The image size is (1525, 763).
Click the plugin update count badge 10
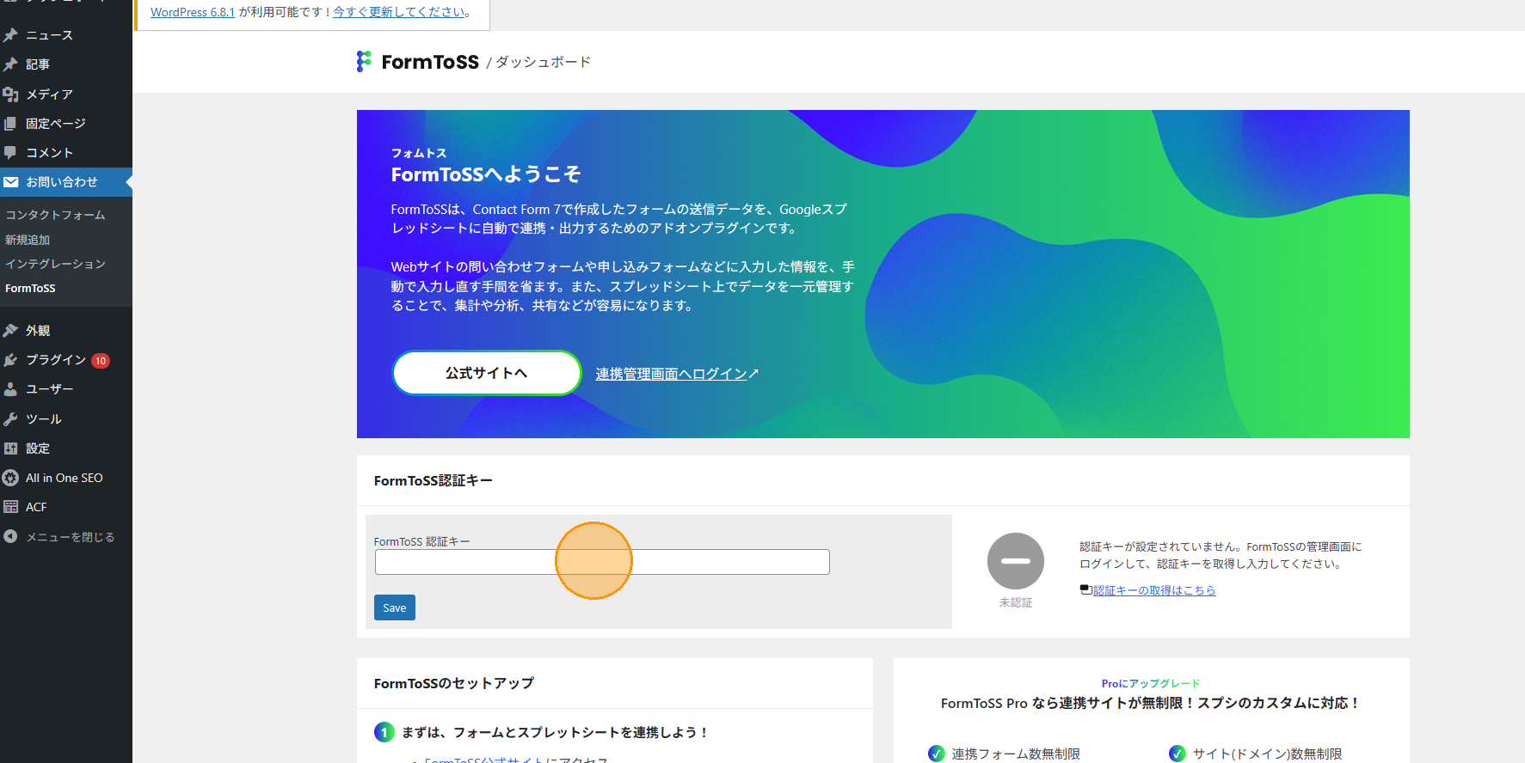(x=101, y=361)
